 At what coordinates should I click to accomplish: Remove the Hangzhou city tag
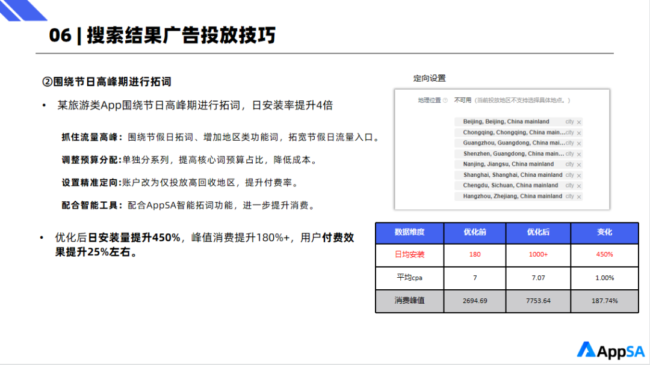(579, 197)
